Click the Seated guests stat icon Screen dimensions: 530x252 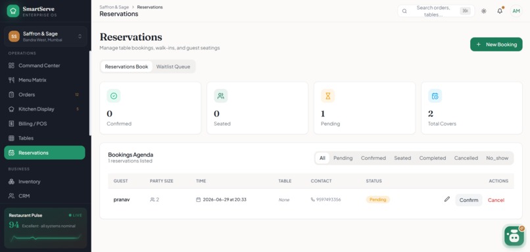221,96
